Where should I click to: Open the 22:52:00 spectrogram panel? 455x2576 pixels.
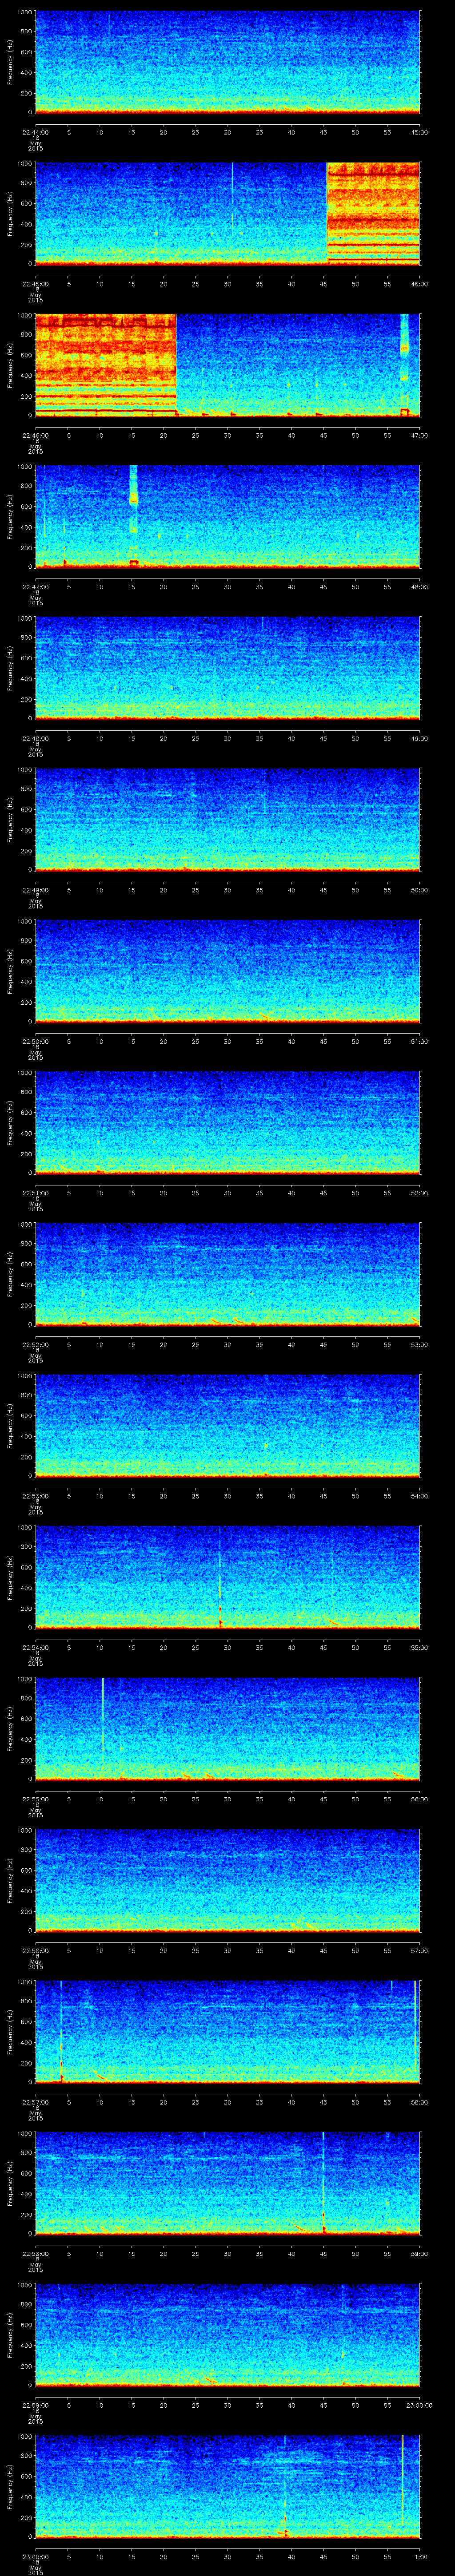point(227,1274)
